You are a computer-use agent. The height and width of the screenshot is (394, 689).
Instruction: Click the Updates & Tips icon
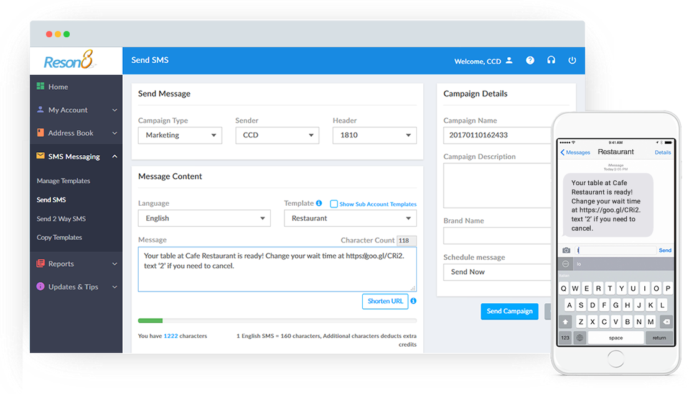41,286
